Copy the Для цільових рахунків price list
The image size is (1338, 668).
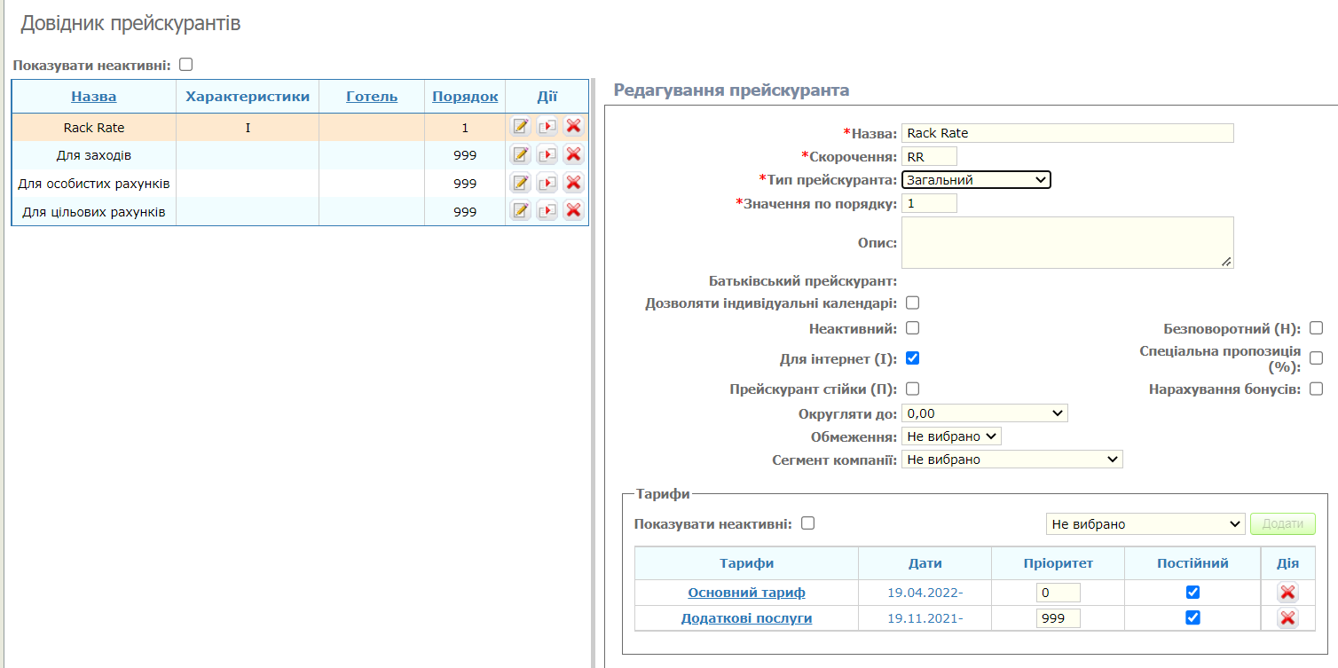click(x=547, y=211)
